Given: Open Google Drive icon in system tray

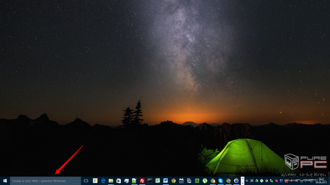Looking at the screenshot, I should [x=257, y=181].
